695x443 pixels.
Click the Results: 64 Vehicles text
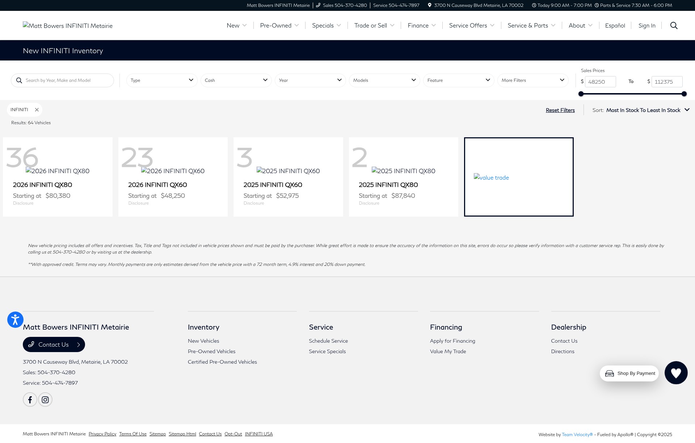coord(31,123)
